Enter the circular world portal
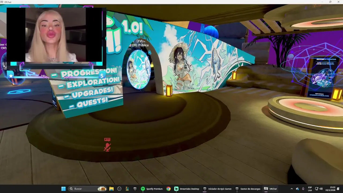 point(139,69)
